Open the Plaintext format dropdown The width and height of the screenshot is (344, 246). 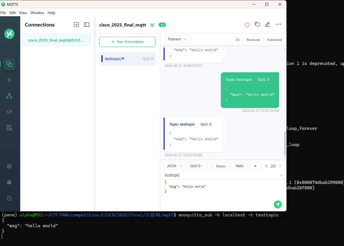click(177, 39)
